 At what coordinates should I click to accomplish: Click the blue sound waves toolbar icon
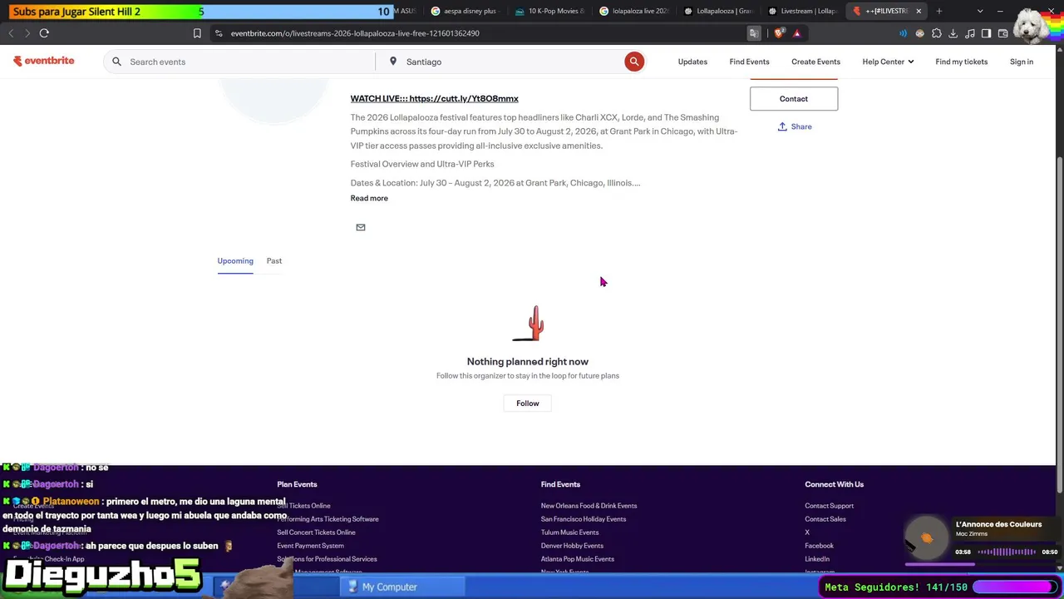(x=904, y=33)
